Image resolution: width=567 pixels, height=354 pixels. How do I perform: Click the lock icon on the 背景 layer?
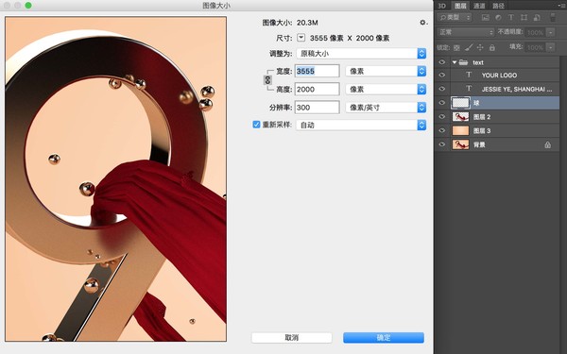[x=547, y=144]
